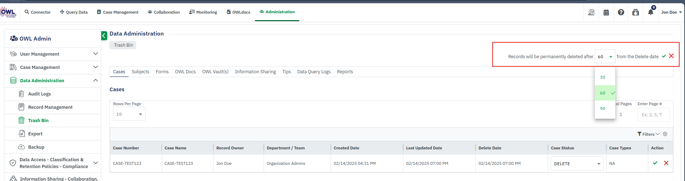Open the Jon Doe user menu
The image size is (685, 181).
tap(671, 12)
